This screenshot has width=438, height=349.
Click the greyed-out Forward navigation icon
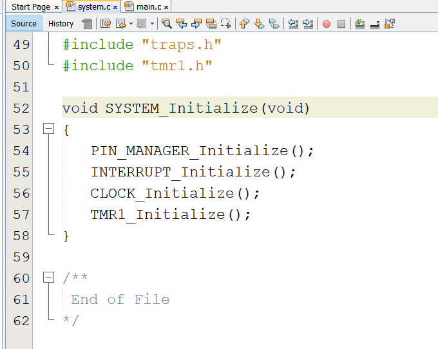[x=142, y=24]
